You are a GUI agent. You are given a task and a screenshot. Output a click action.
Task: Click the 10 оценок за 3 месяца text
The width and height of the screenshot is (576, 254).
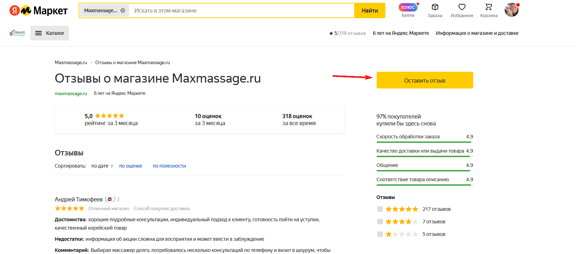tap(210, 120)
